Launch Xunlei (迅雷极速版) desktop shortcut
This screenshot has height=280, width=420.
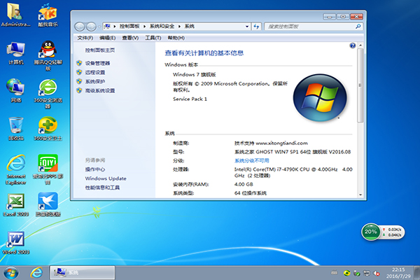tap(48, 205)
